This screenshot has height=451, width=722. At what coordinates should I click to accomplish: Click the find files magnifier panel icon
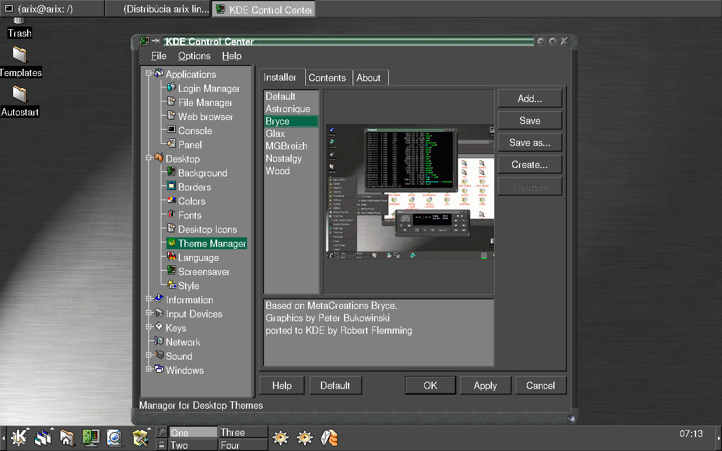[115, 437]
